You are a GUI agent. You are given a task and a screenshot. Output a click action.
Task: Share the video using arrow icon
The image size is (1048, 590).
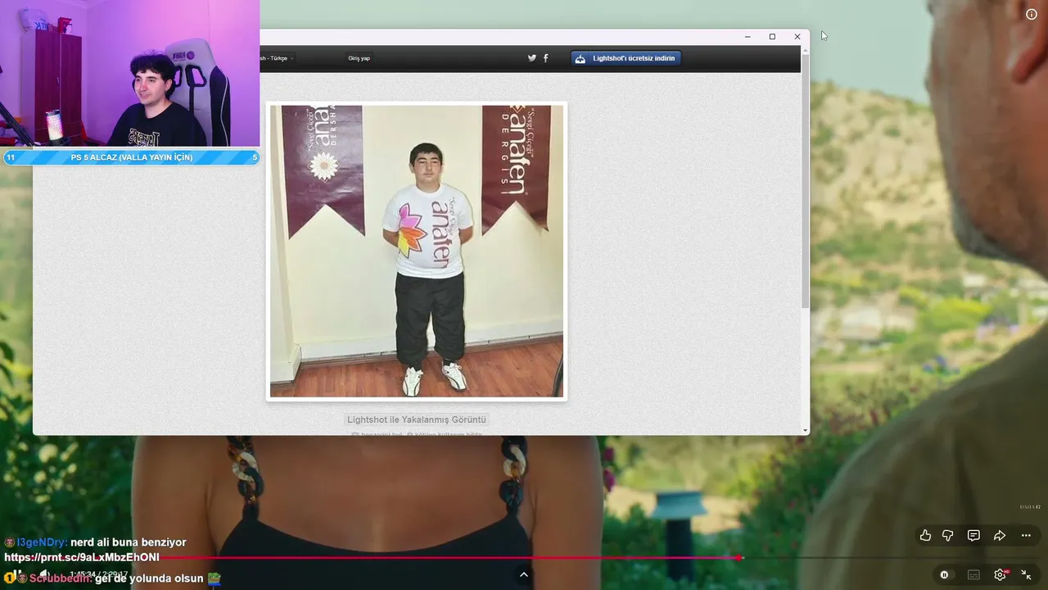[1000, 535]
